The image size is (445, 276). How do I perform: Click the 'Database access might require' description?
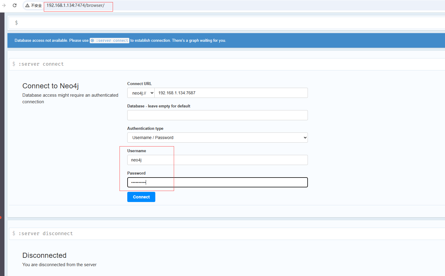click(70, 98)
